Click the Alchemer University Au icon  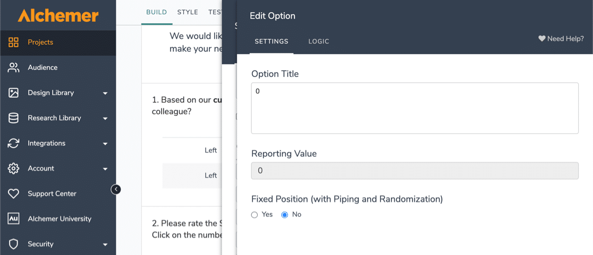[x=13, y=219]
